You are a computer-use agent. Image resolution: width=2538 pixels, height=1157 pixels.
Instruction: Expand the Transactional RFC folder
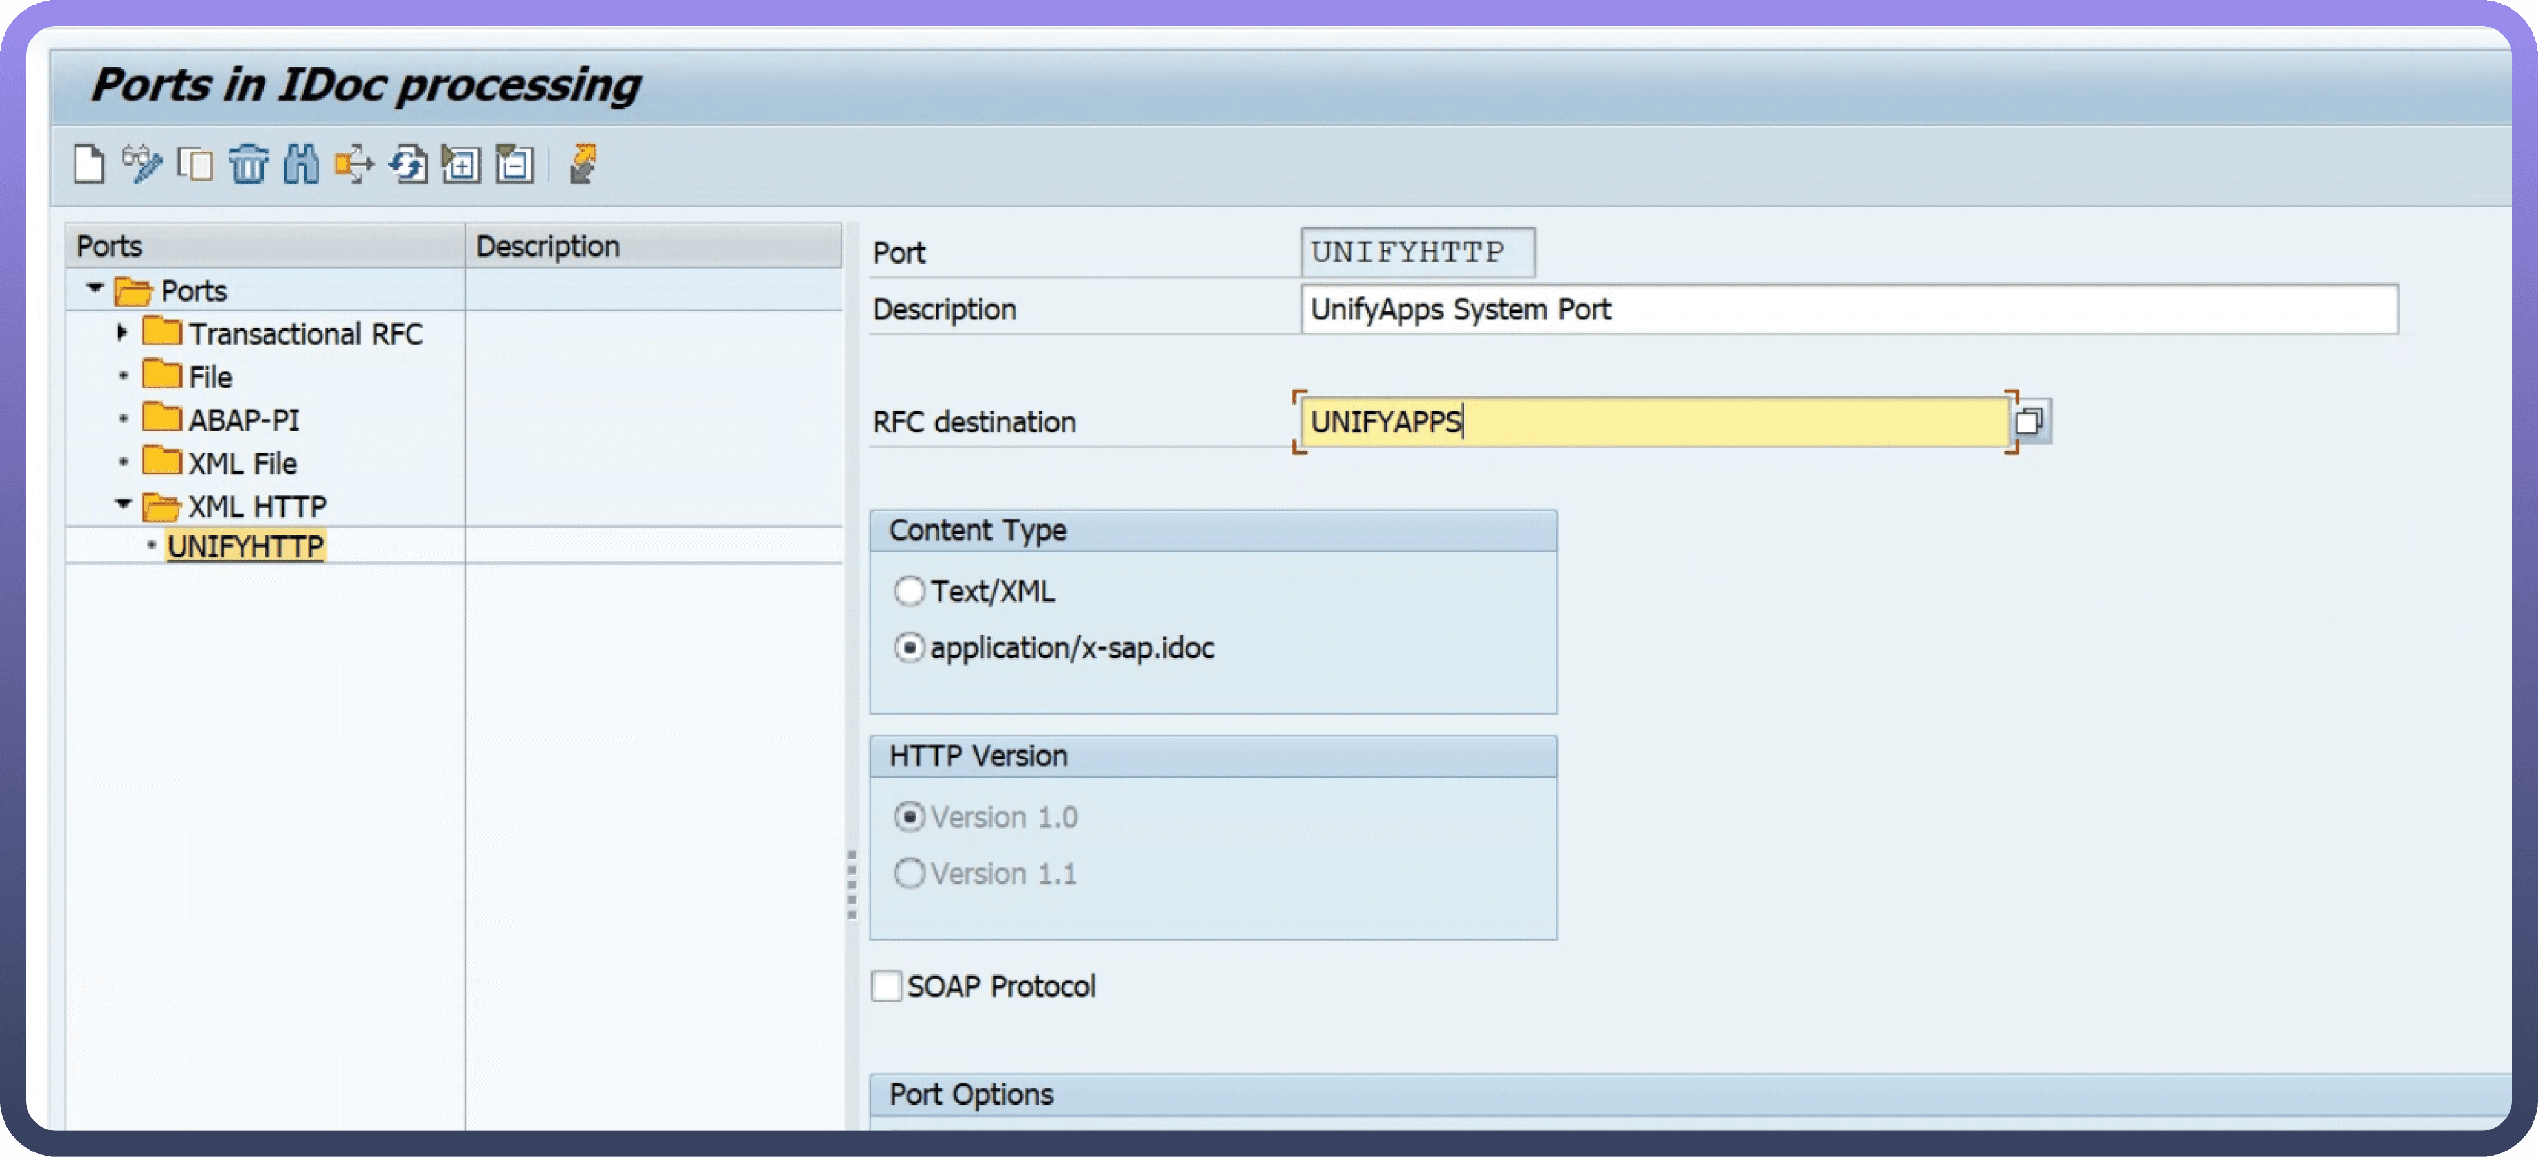(121, 333)
